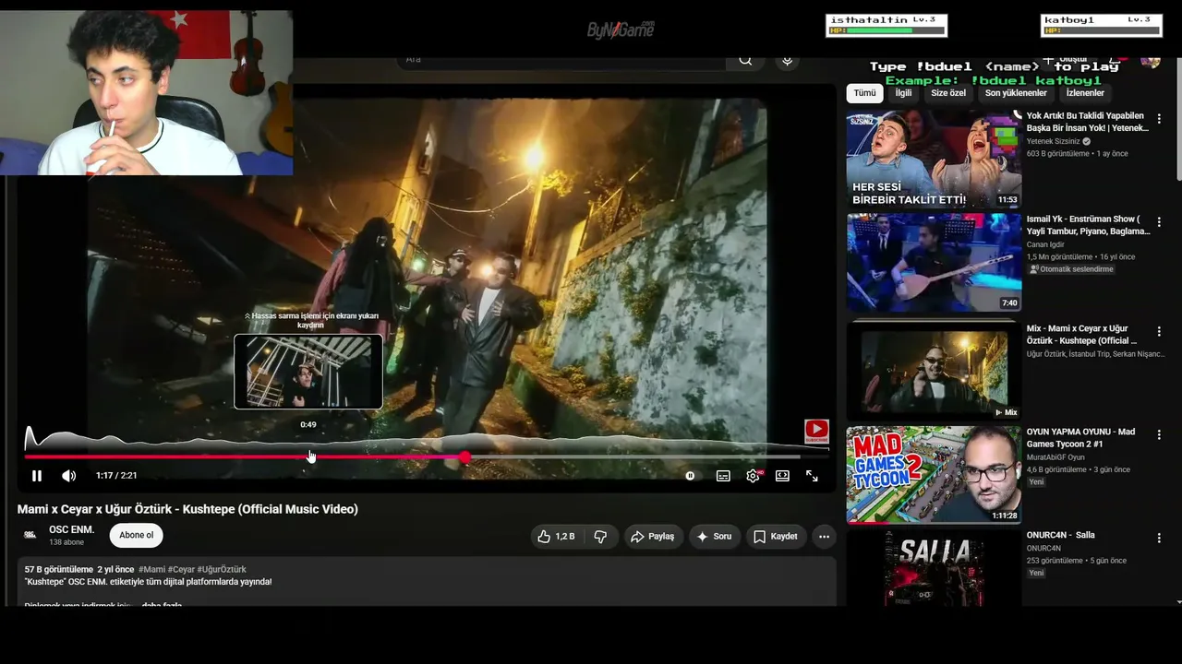Click the Paylaş share button
Image resolution: width=1182 pixels, height=664 pixels.
pos(652,537)
